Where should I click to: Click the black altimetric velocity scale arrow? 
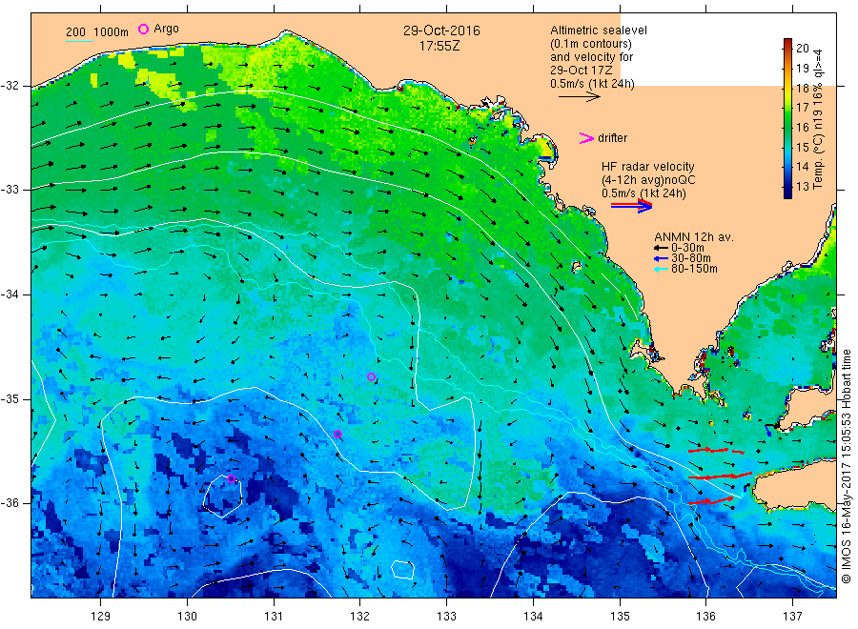(x=580, y=97)
